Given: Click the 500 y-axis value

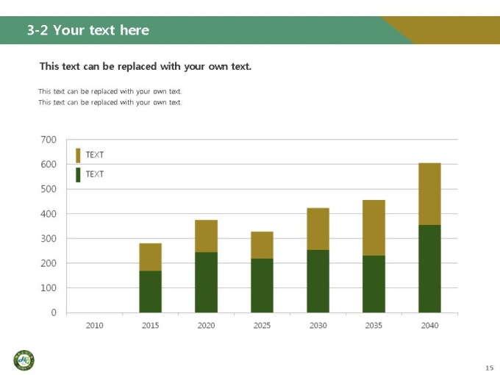Looking at the screenshot, I should [x=49, y=189].
